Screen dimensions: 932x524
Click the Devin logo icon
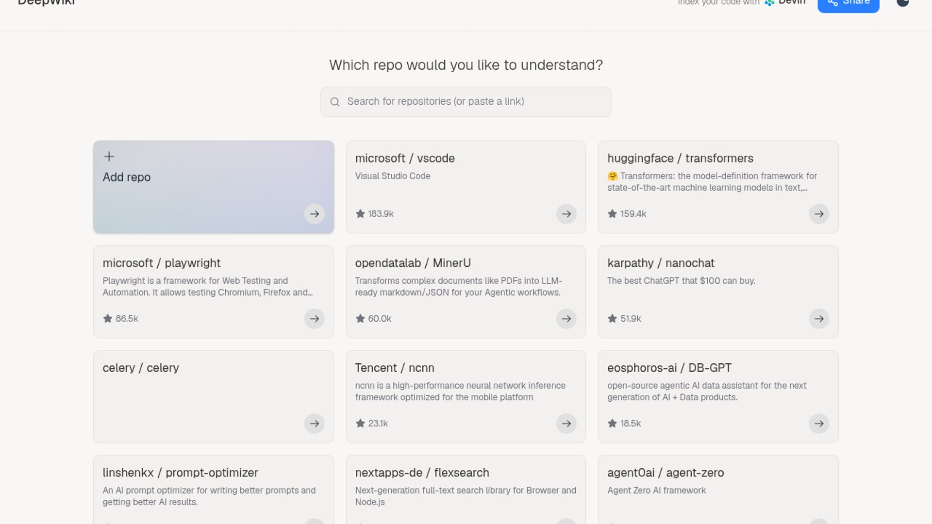(769, 2)
